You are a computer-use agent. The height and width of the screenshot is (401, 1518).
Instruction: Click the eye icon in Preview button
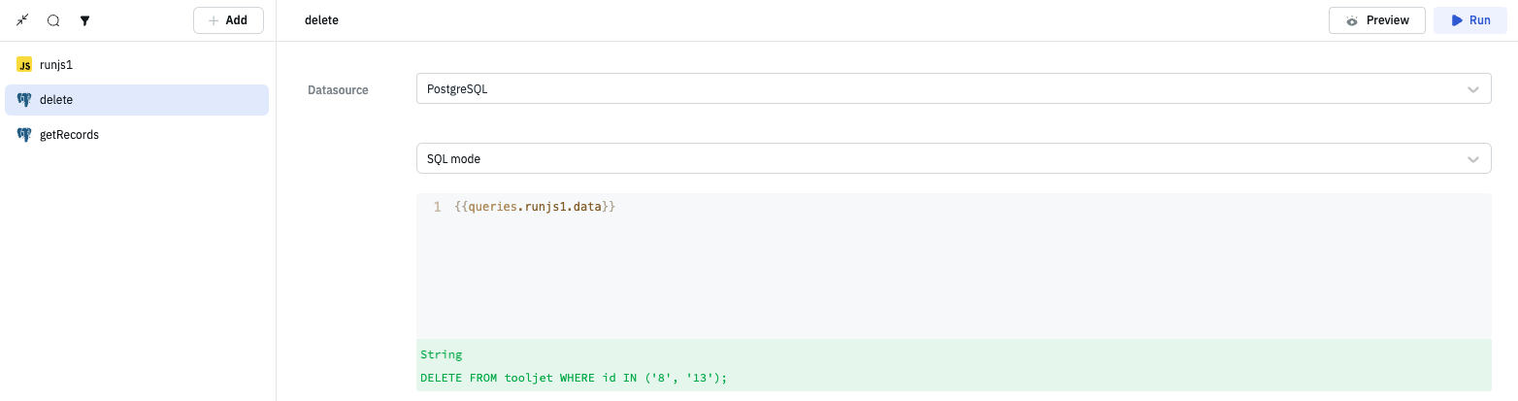(1351, 20)
